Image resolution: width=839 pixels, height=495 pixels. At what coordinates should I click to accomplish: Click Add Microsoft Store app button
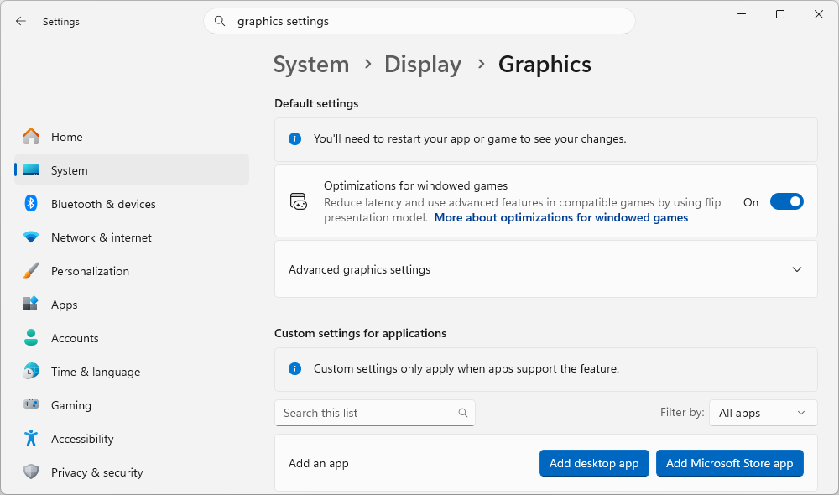click(x=730, y=463)
